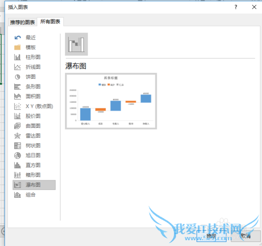The image size is (262, 246).
Task: Switch to the 推荐的图表 tab
Action: 23,22
